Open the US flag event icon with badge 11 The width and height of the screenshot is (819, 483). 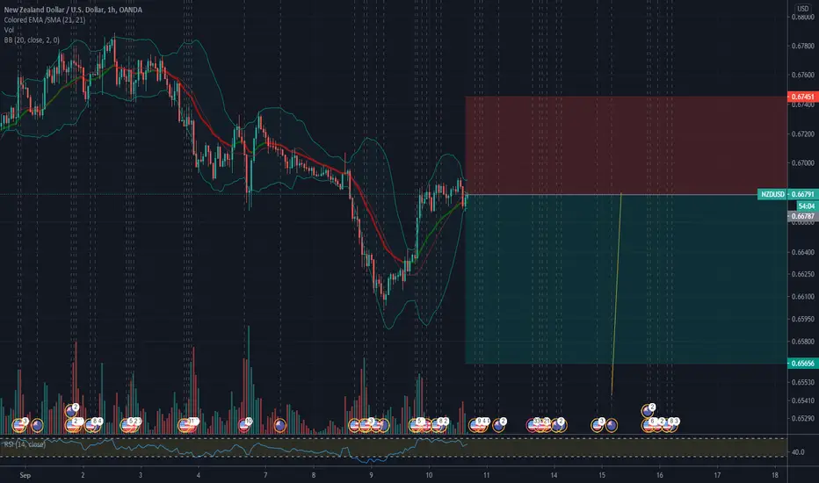185,426
